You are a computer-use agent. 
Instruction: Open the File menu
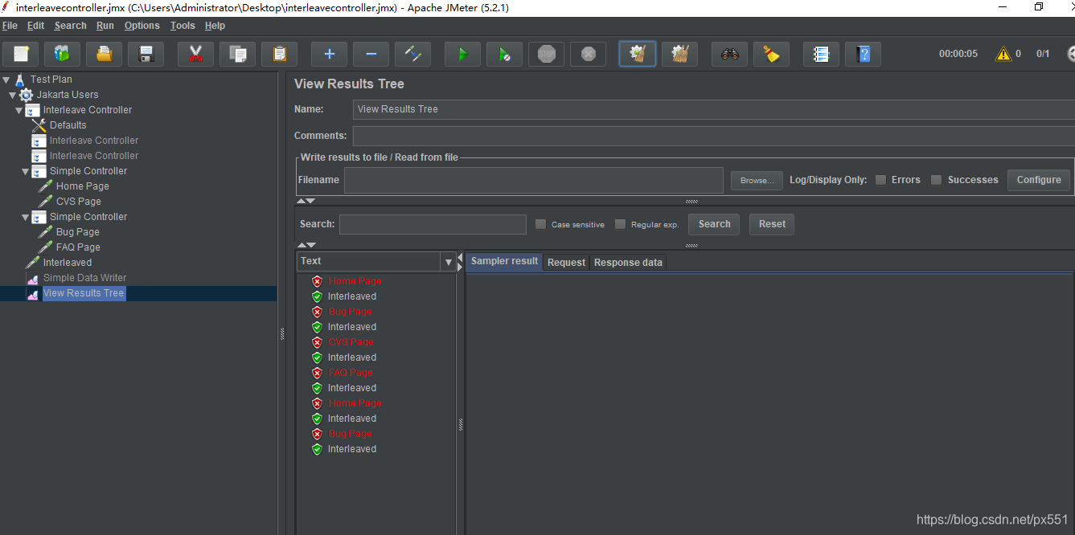click(x=10, y=26)
